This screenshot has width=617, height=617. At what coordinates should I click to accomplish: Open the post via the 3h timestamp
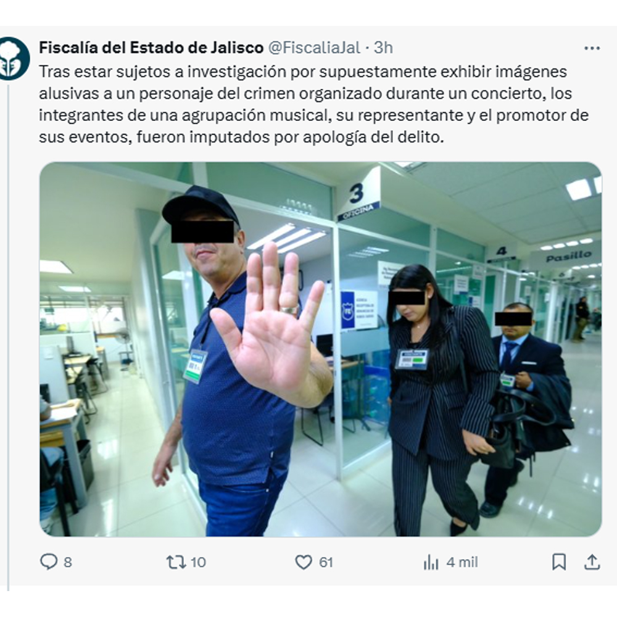[383, 48]
